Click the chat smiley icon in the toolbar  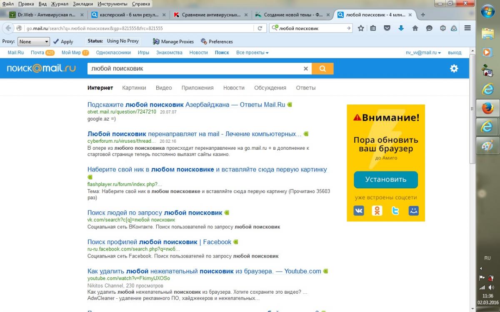[429, 28]
